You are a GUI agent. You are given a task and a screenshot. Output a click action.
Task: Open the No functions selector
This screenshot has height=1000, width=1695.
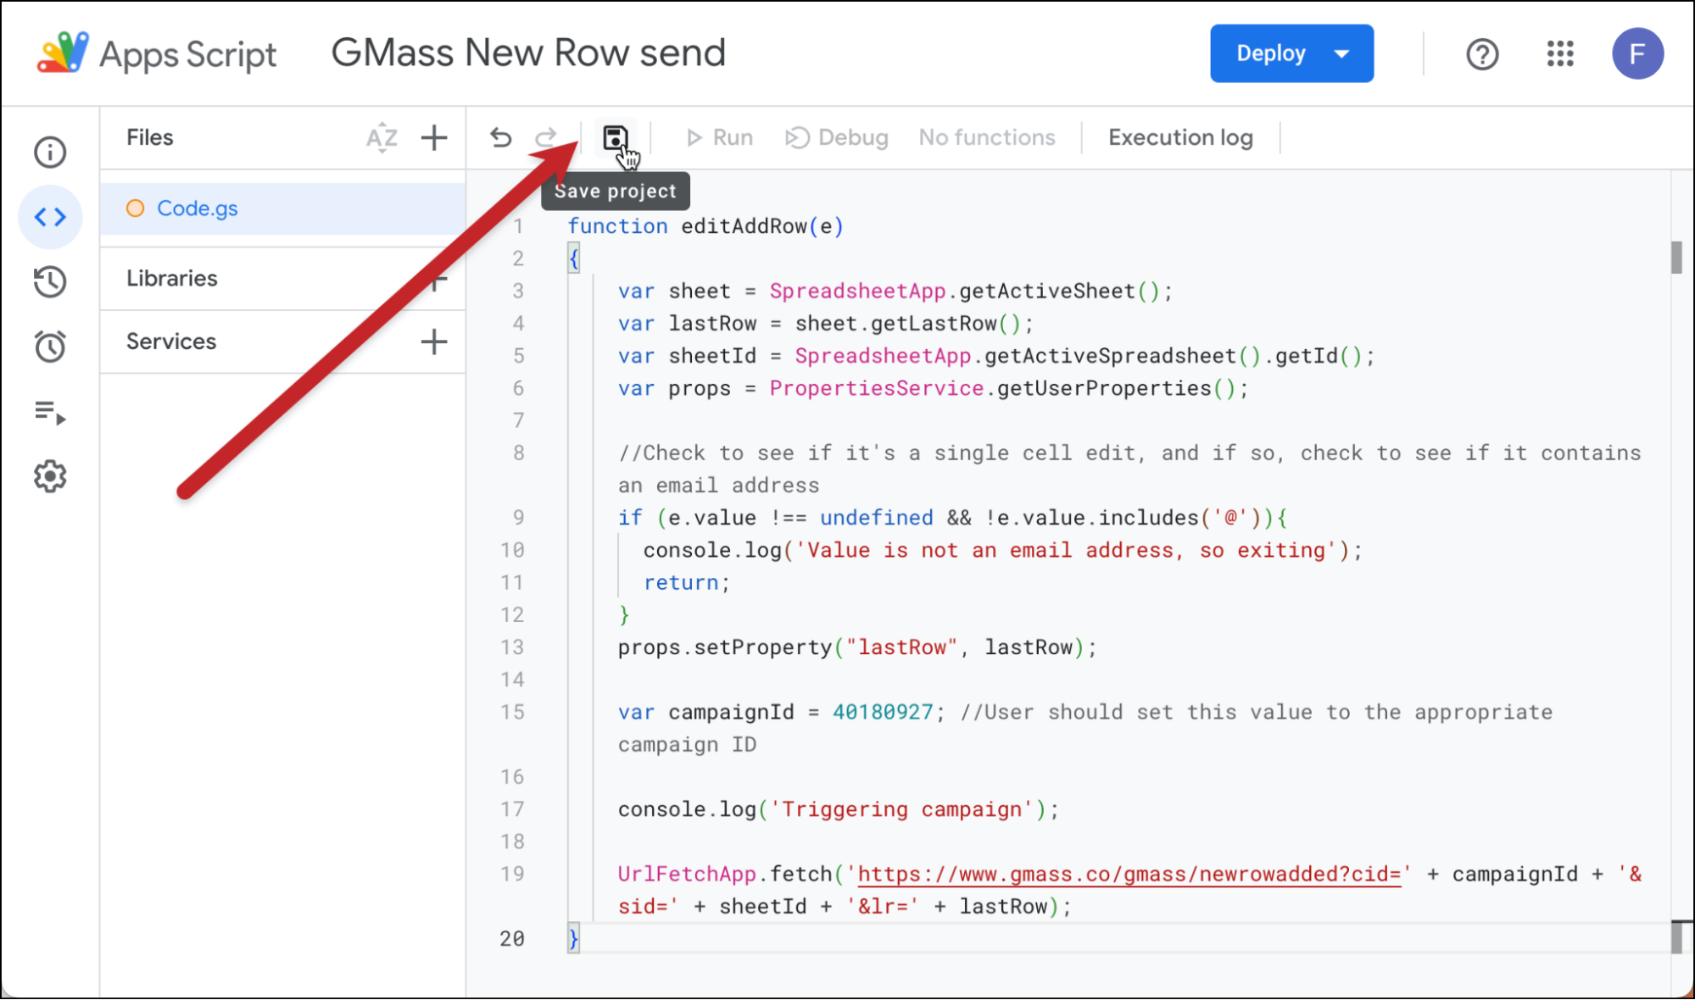[987, 137]
